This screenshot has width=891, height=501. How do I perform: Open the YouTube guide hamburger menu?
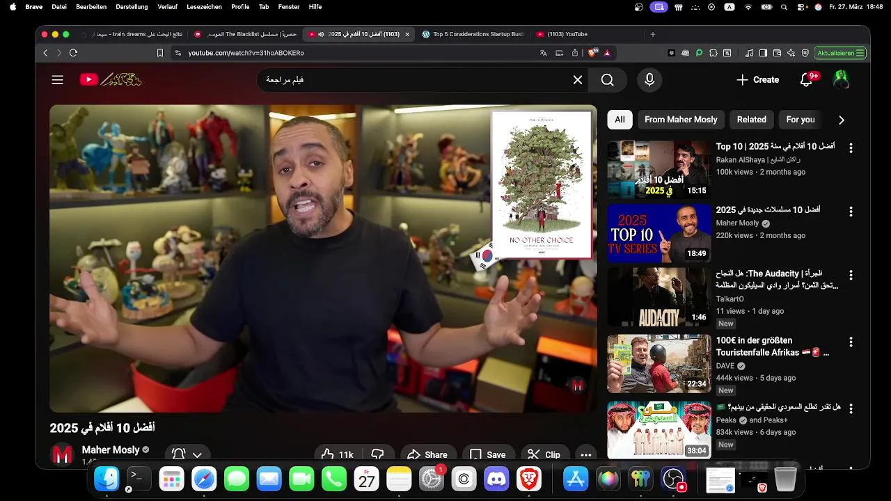point(58,80)
